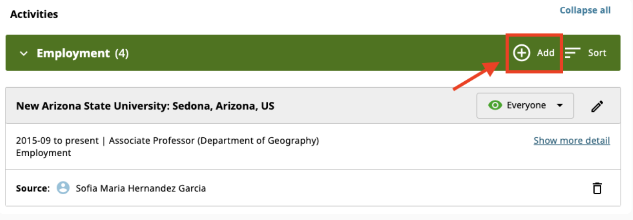Click Sofia Maria Hernandez Garcia source name
Image resolution: width=633 pixels, height=220 pixels.
140,188
